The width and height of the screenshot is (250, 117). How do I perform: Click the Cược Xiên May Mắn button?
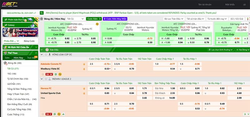click(x=115, y=19)
